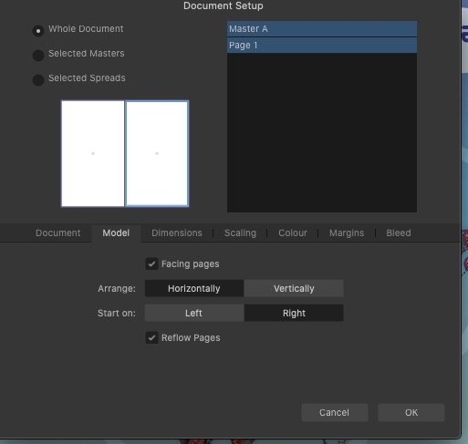Disable the Reflow Pages checkbox
The image size is (468, 444).
[151, 337]
